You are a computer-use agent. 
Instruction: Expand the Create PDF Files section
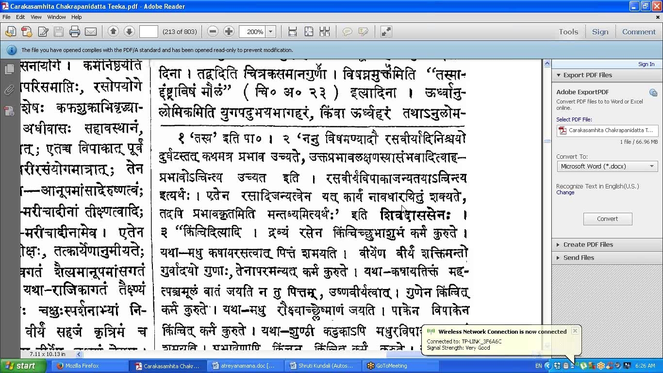tap(588, 244)
